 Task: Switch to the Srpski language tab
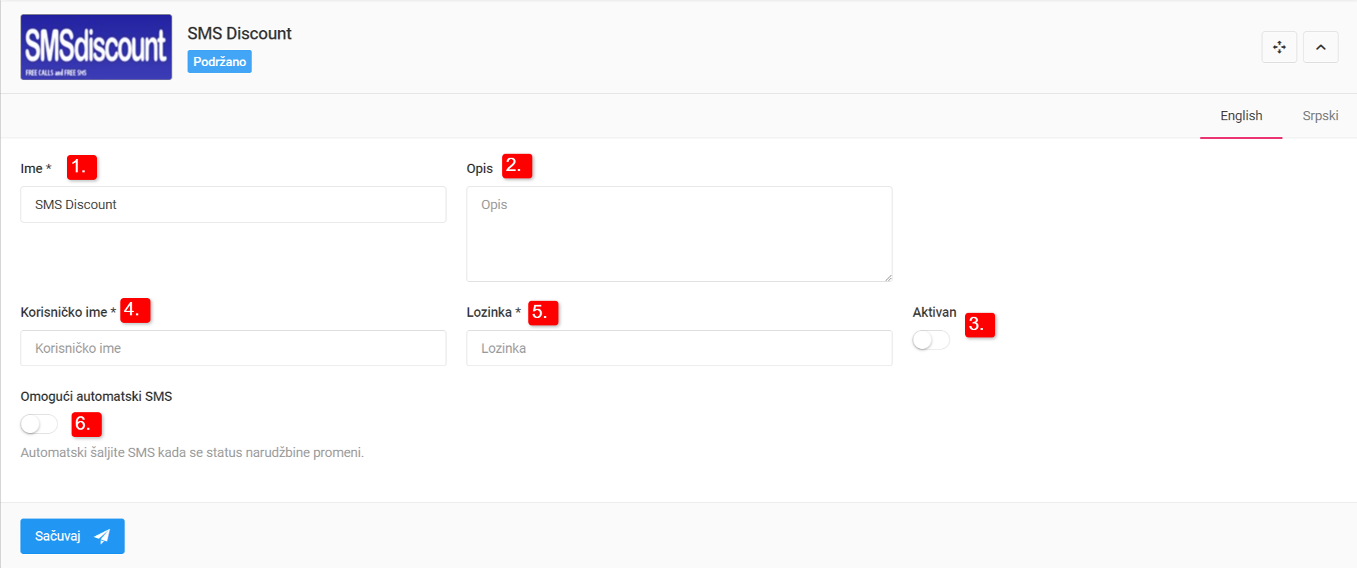(1320, 116)
